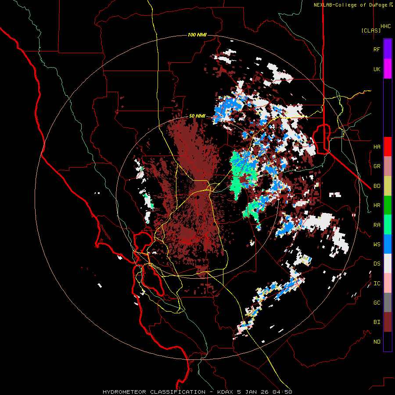Viewport: 395px width, 395px height.
Task: Click the BI legend label
Action: point(377,322)
